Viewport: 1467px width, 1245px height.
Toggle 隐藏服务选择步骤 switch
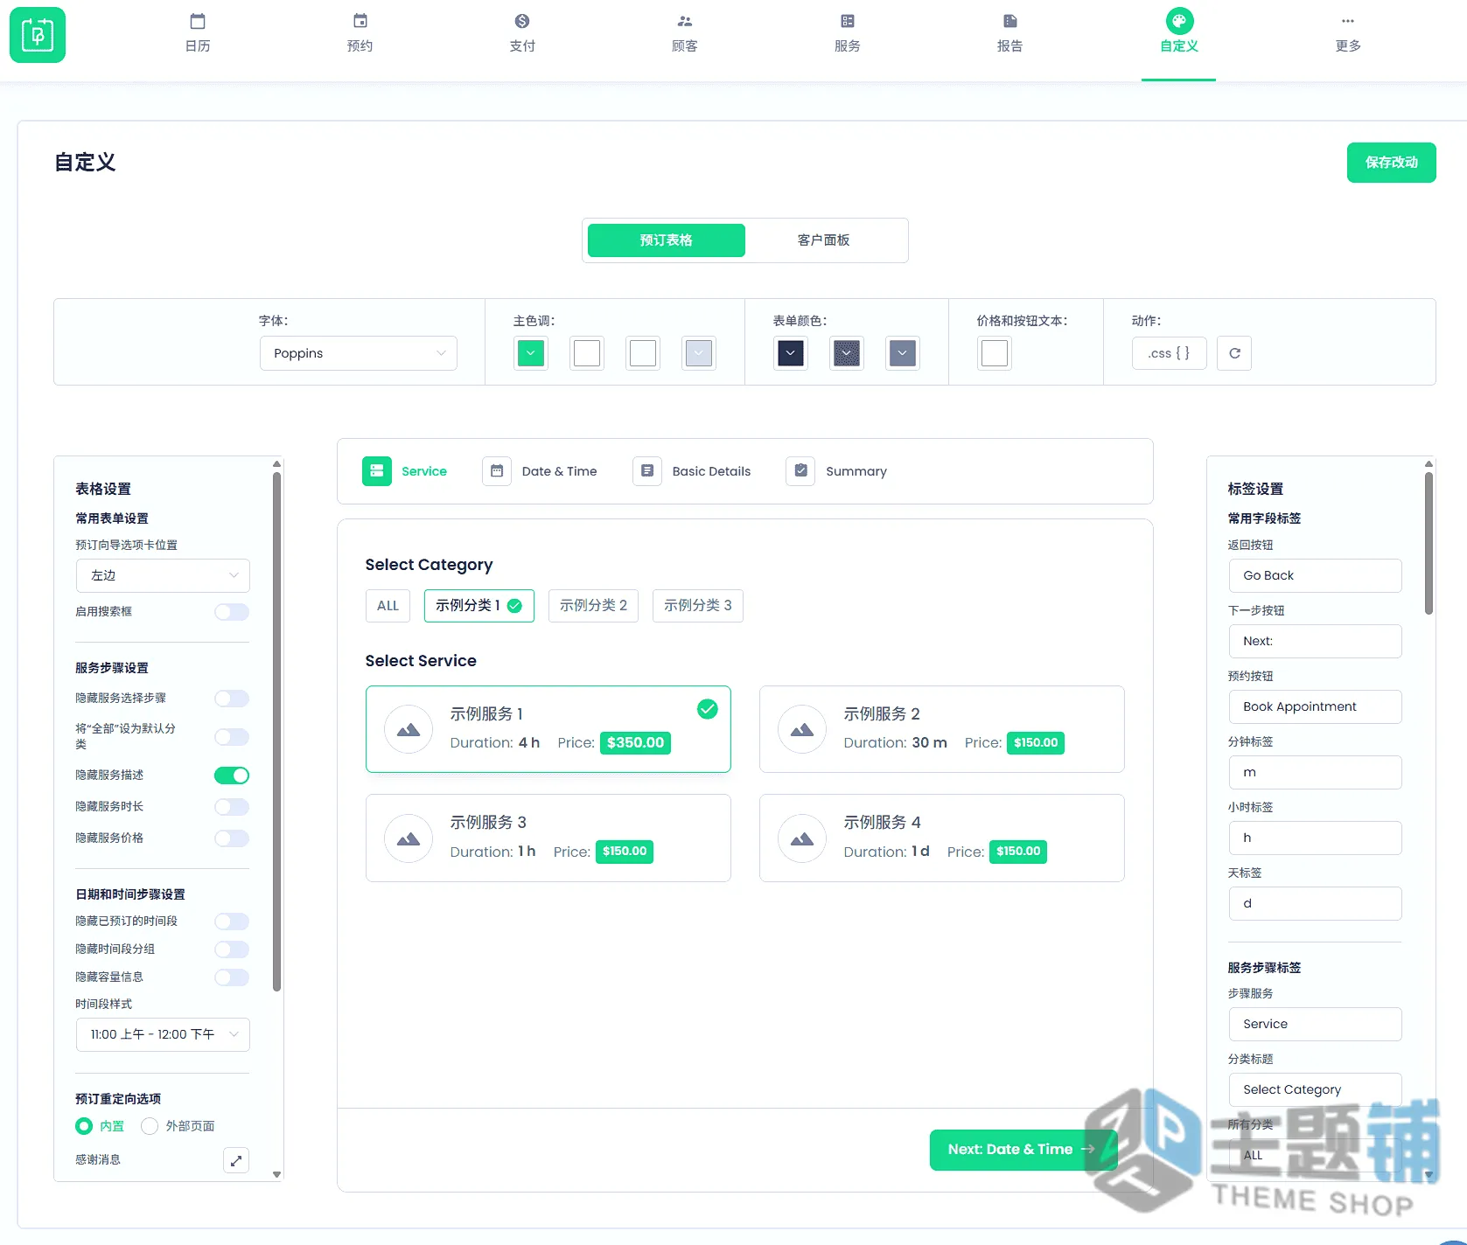pos(232,699)
